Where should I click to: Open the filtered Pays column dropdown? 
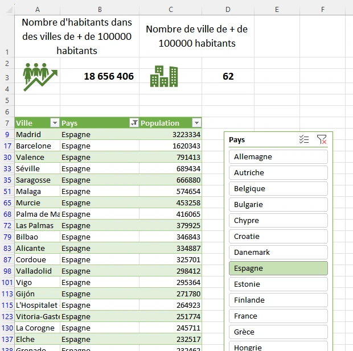(x=134, y=123)
